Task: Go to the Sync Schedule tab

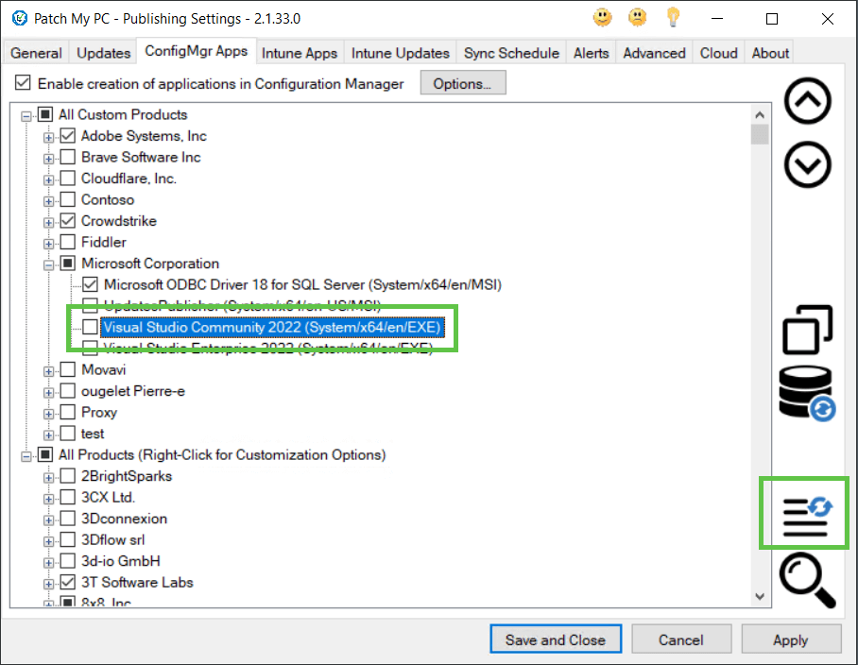Action: point(511,53)
